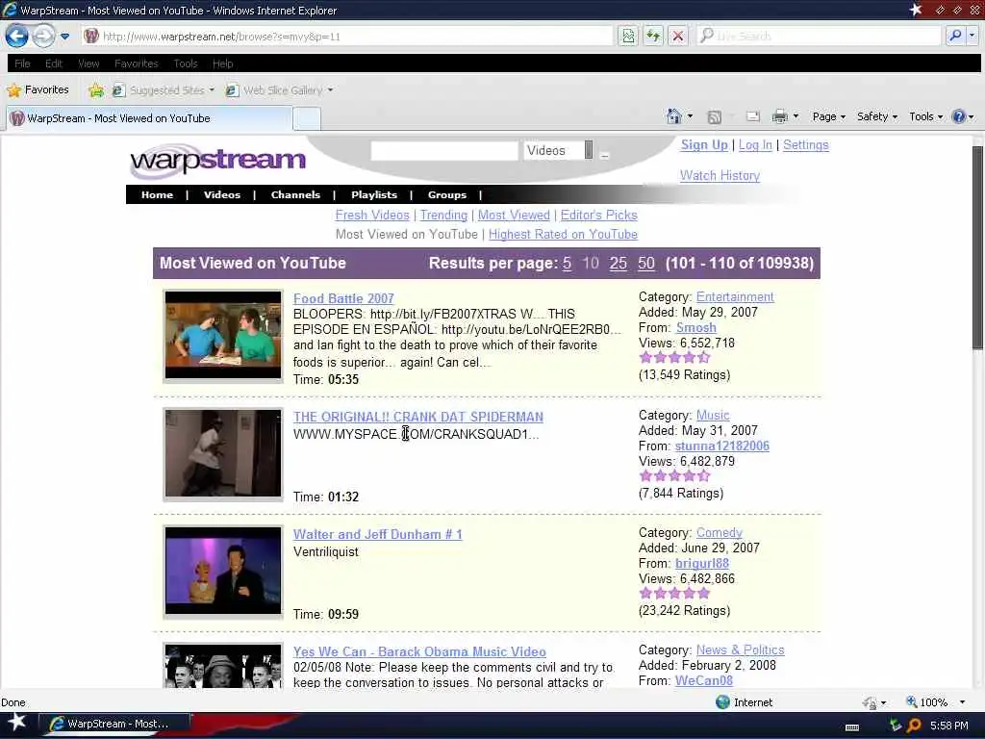Open a new blank tab
The image size is (985, 739).
[307, 118]
